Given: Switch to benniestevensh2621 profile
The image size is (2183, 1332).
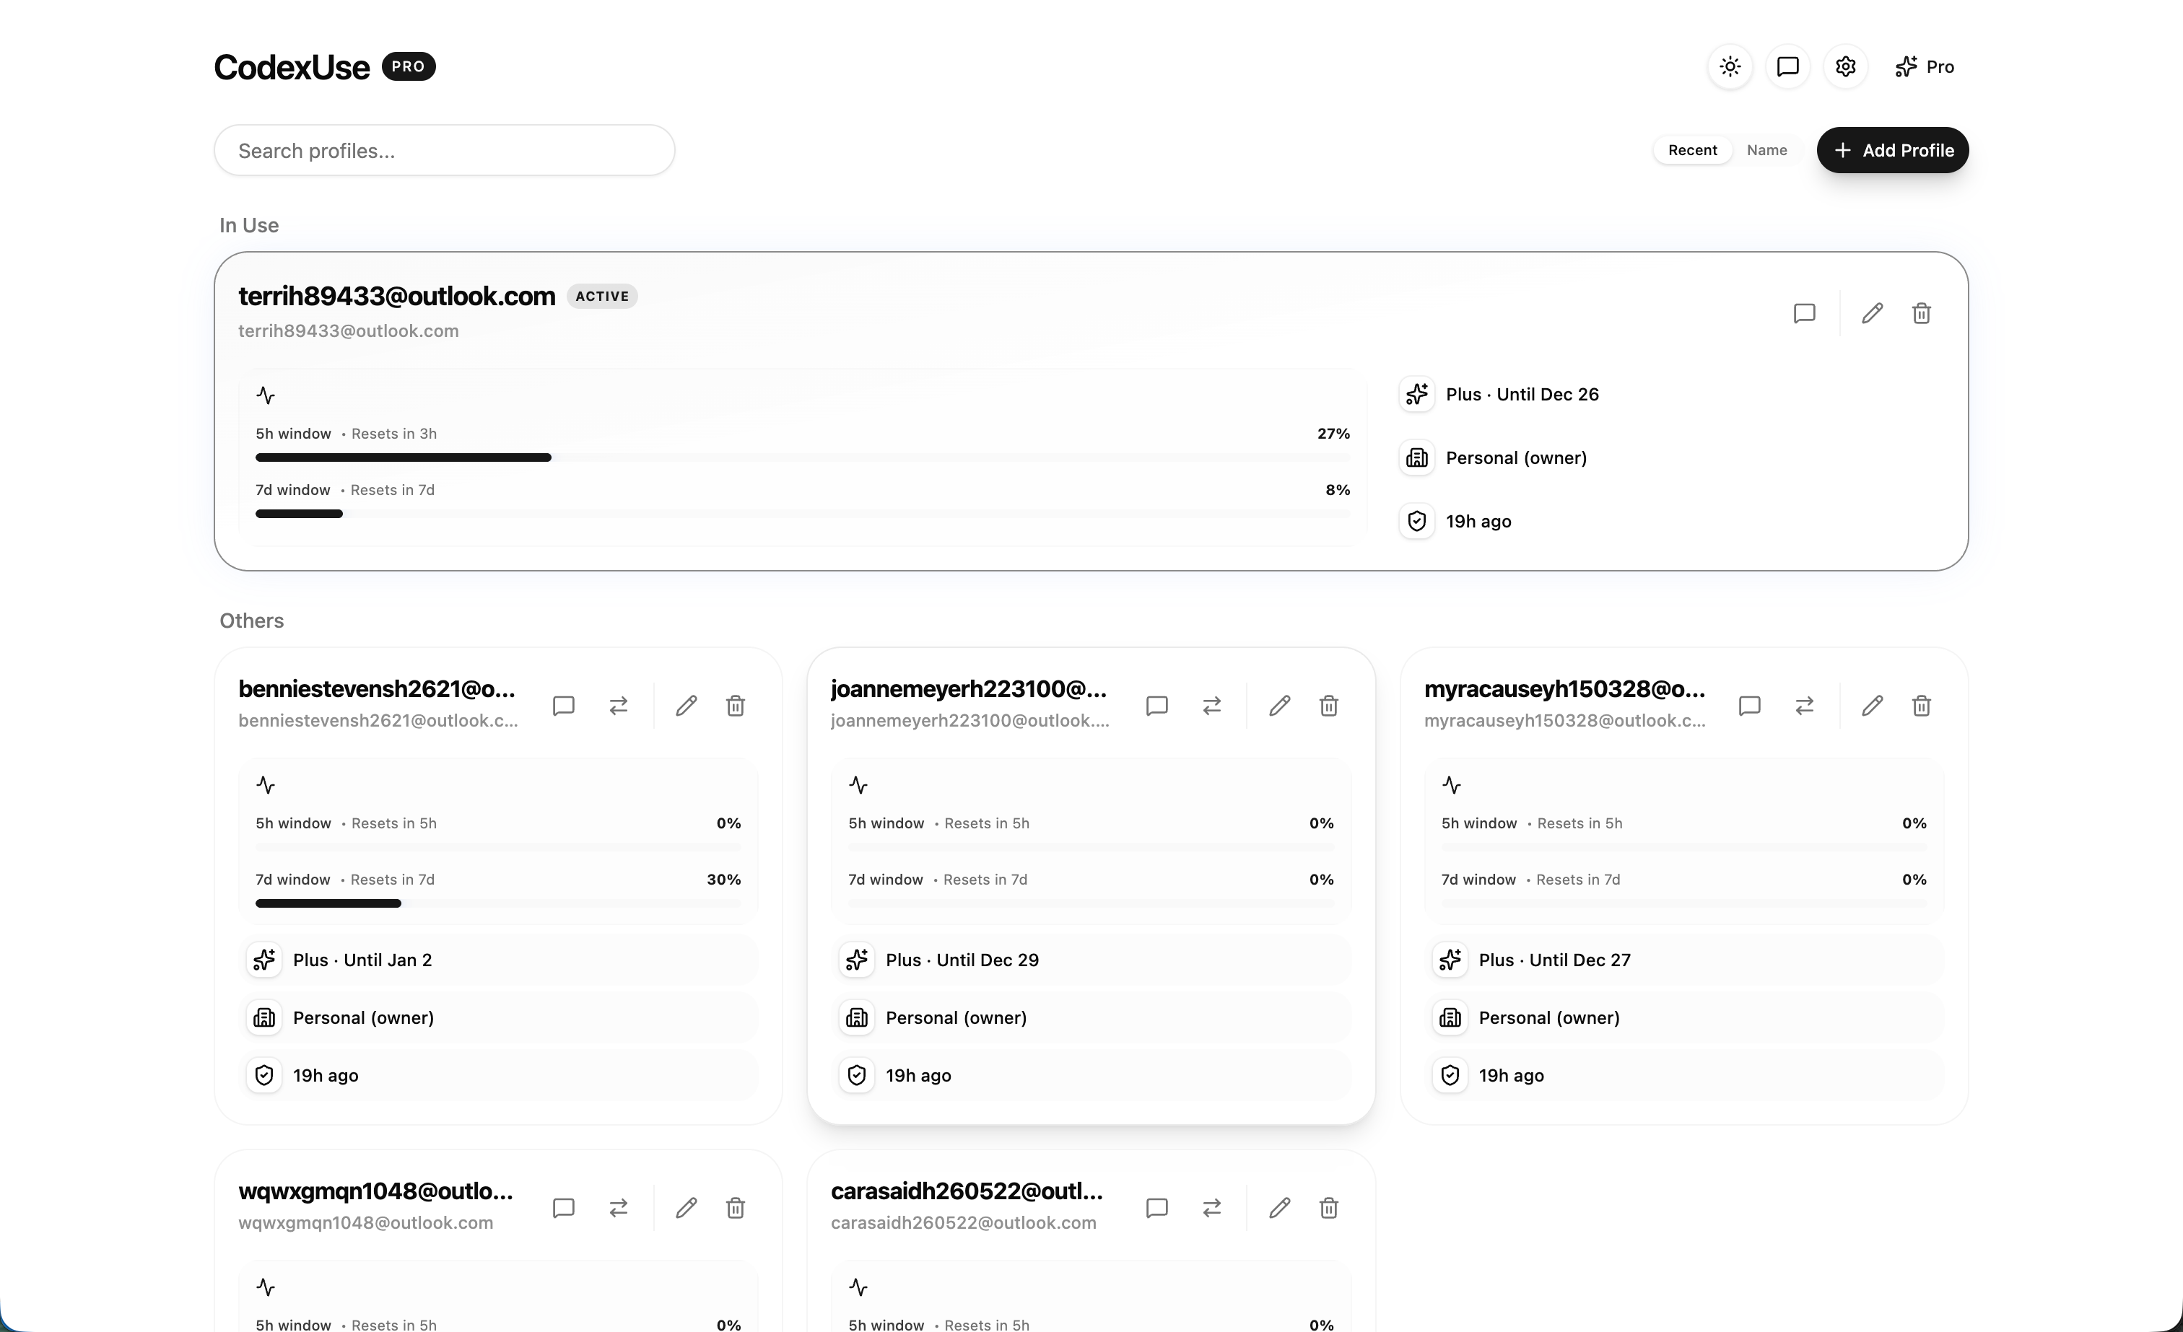Looking at the screenshot, I should pos(619,706).
